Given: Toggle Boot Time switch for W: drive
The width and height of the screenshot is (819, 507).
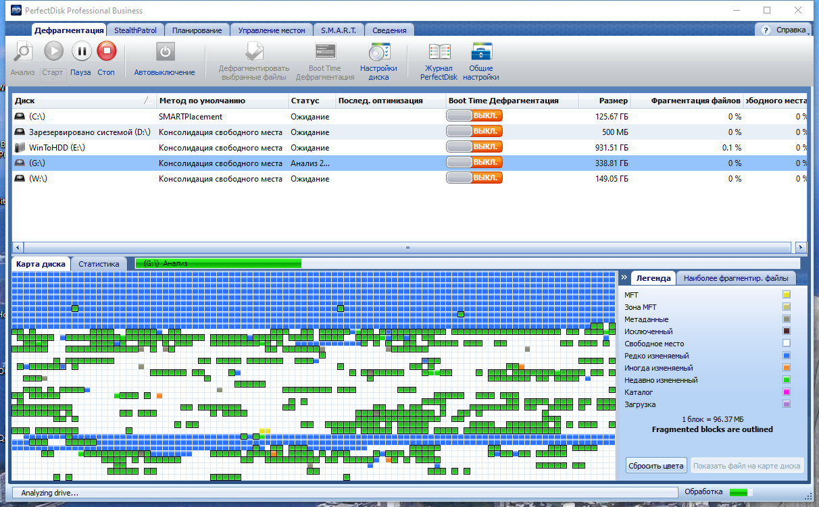Looking at the screenshot, I should [474, 178].
